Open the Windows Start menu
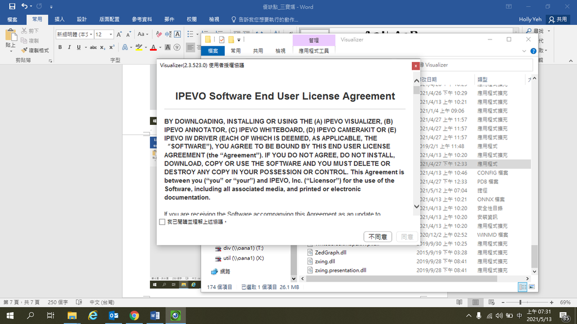Image resolution: width=577 pixels, height=324 pixels. pyautogui.click(x=10, y=316)
